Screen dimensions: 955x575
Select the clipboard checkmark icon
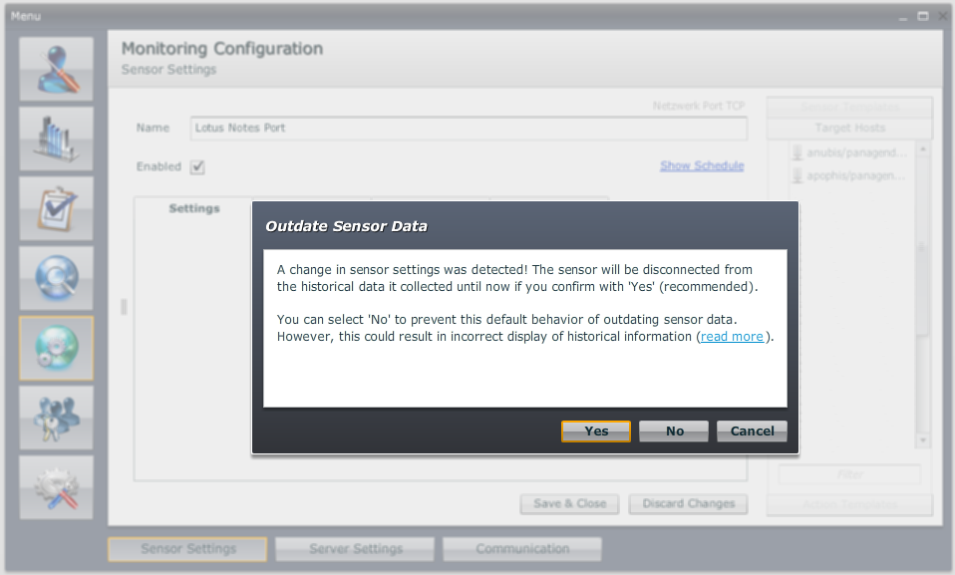(57, 209)
